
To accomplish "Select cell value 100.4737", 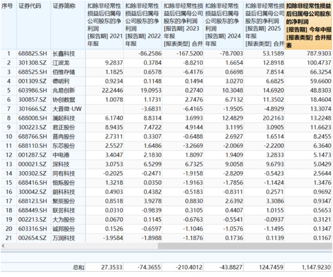I will [319, 63].
